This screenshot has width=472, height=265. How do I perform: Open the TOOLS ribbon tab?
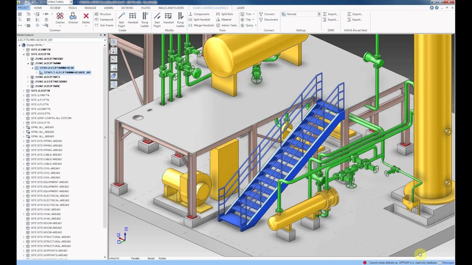[x=73, y=8]
